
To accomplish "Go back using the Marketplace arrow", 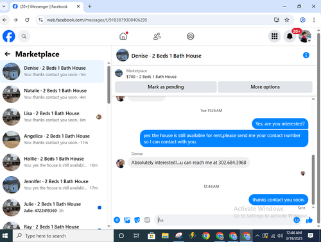I will click(x=8, y=54).
